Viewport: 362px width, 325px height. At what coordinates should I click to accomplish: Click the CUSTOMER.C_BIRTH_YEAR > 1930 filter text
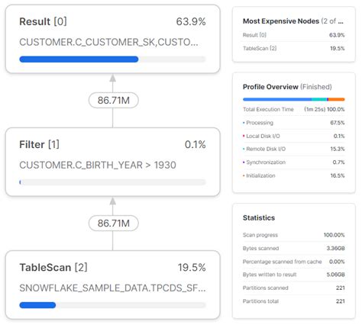(x=98, y=165)
